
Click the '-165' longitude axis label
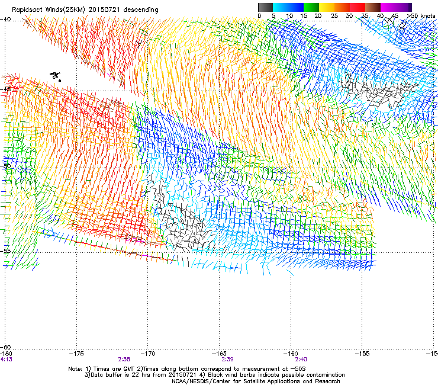click(219, 354)
